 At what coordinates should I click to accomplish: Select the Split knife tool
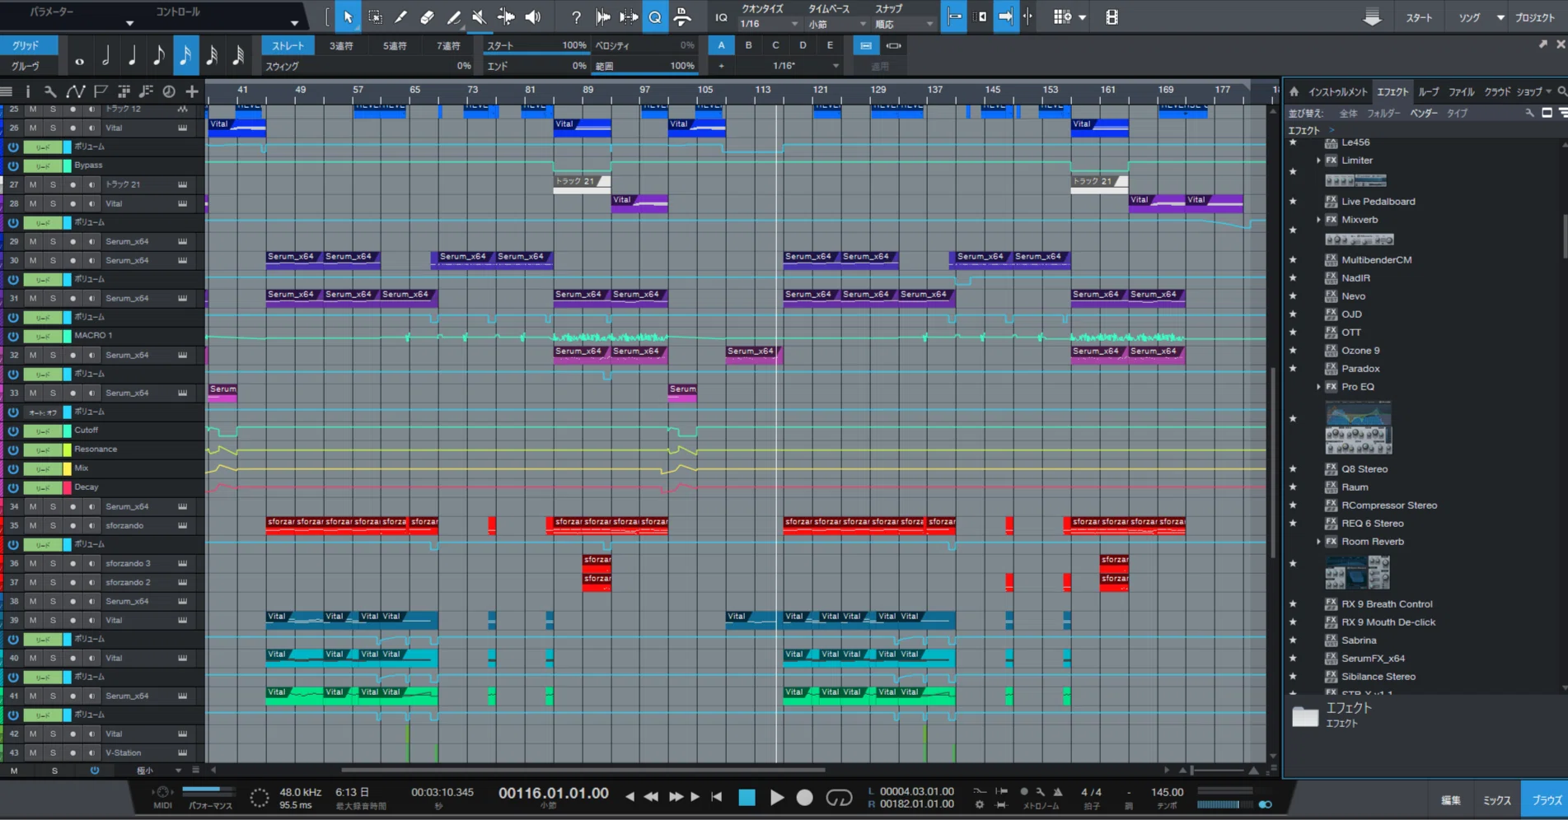coord(401,17)
